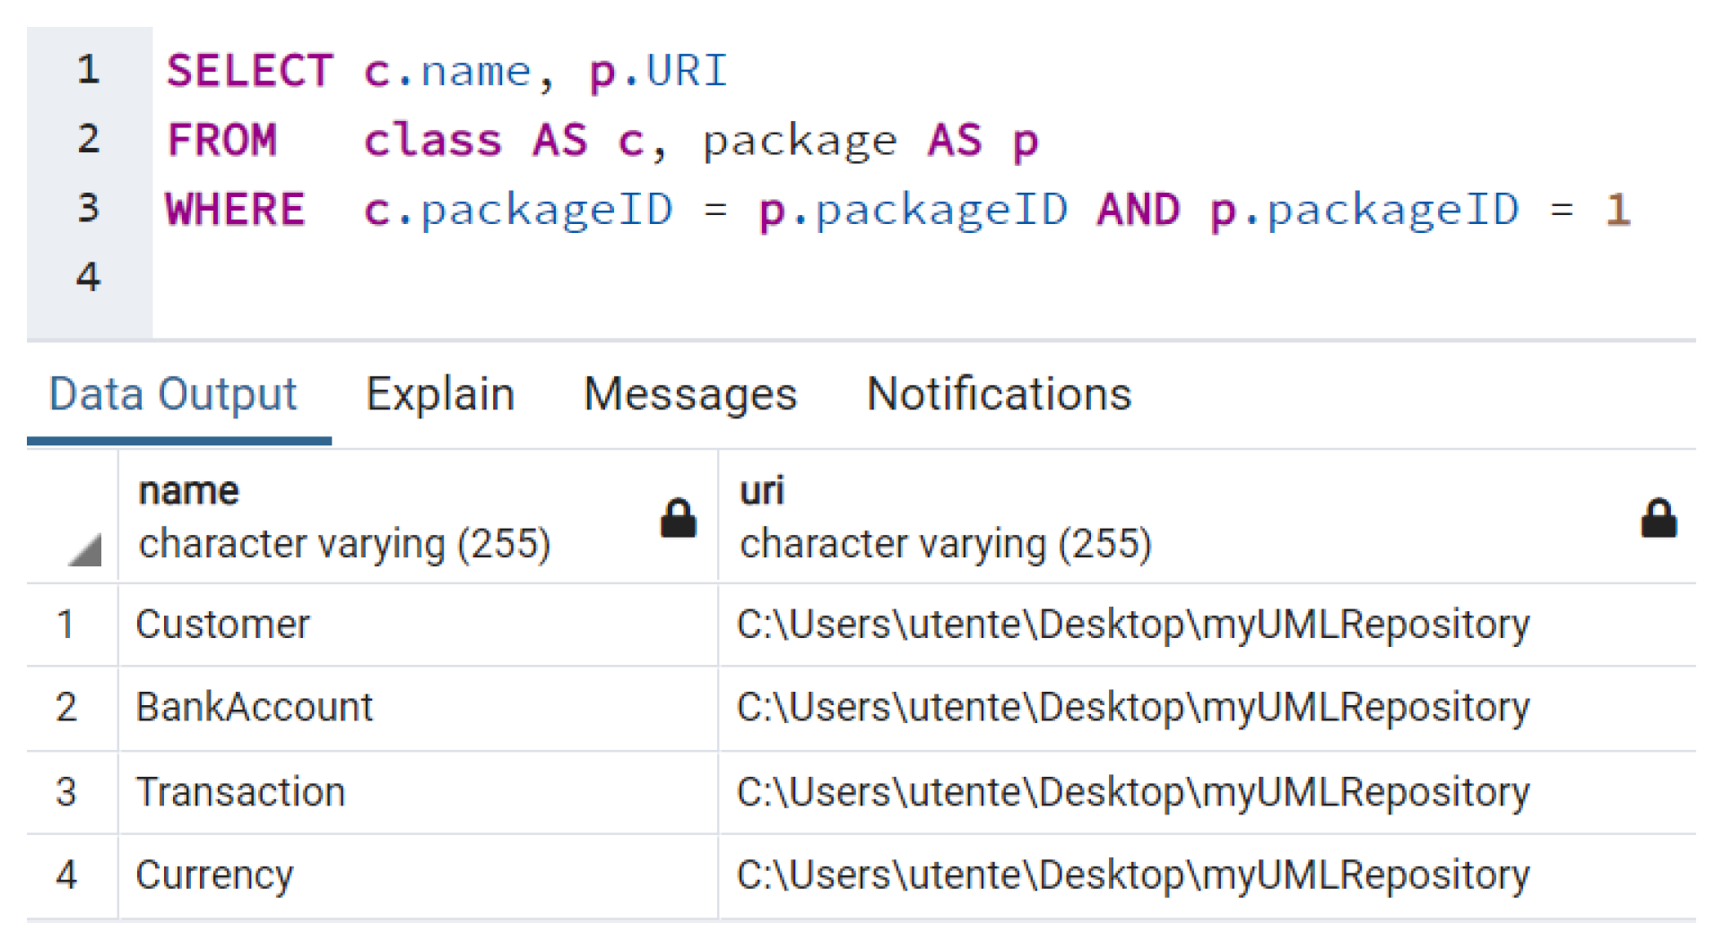Select result row 4 by its row number

(66, 875)
